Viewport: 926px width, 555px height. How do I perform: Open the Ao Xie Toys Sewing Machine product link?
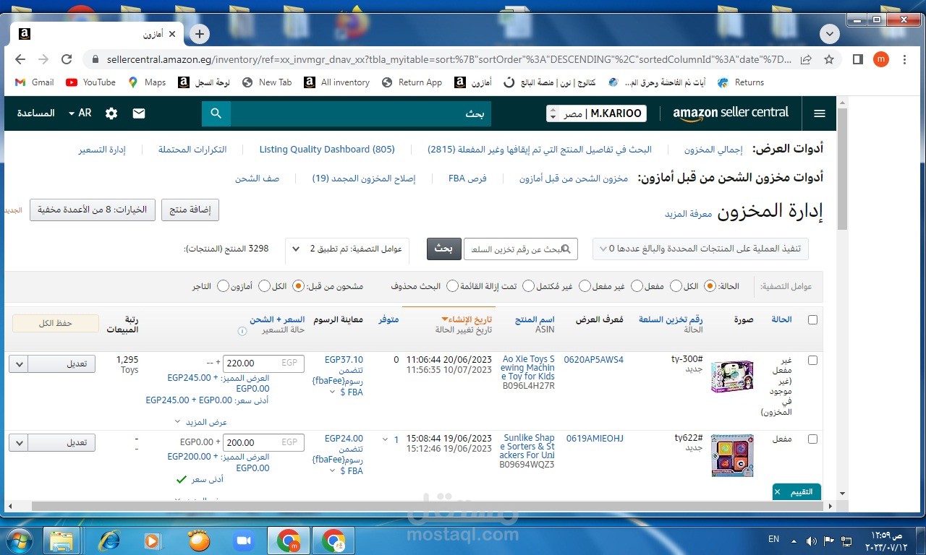click(x=528, y=368)
